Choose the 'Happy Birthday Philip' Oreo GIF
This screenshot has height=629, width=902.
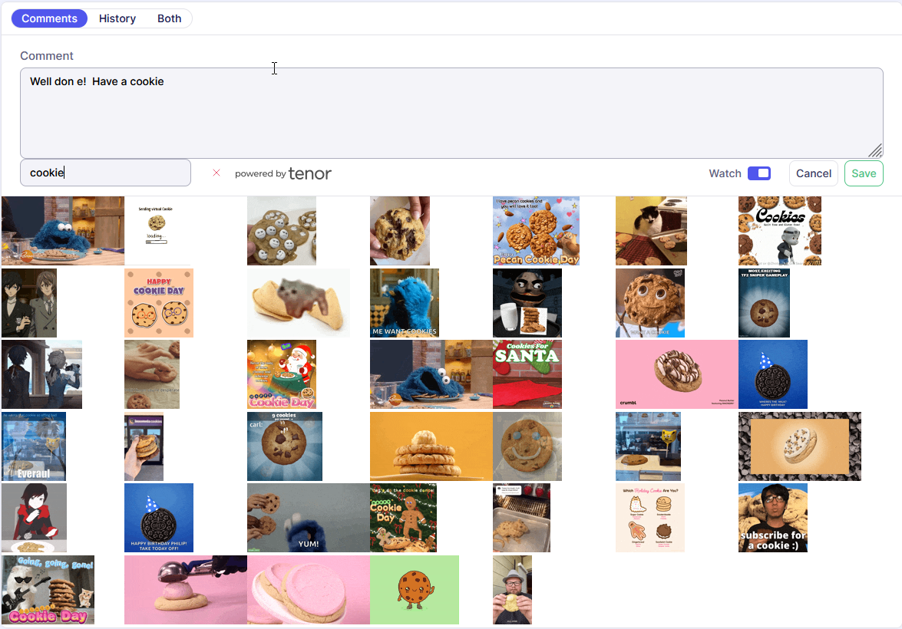[x=159, y=518]
